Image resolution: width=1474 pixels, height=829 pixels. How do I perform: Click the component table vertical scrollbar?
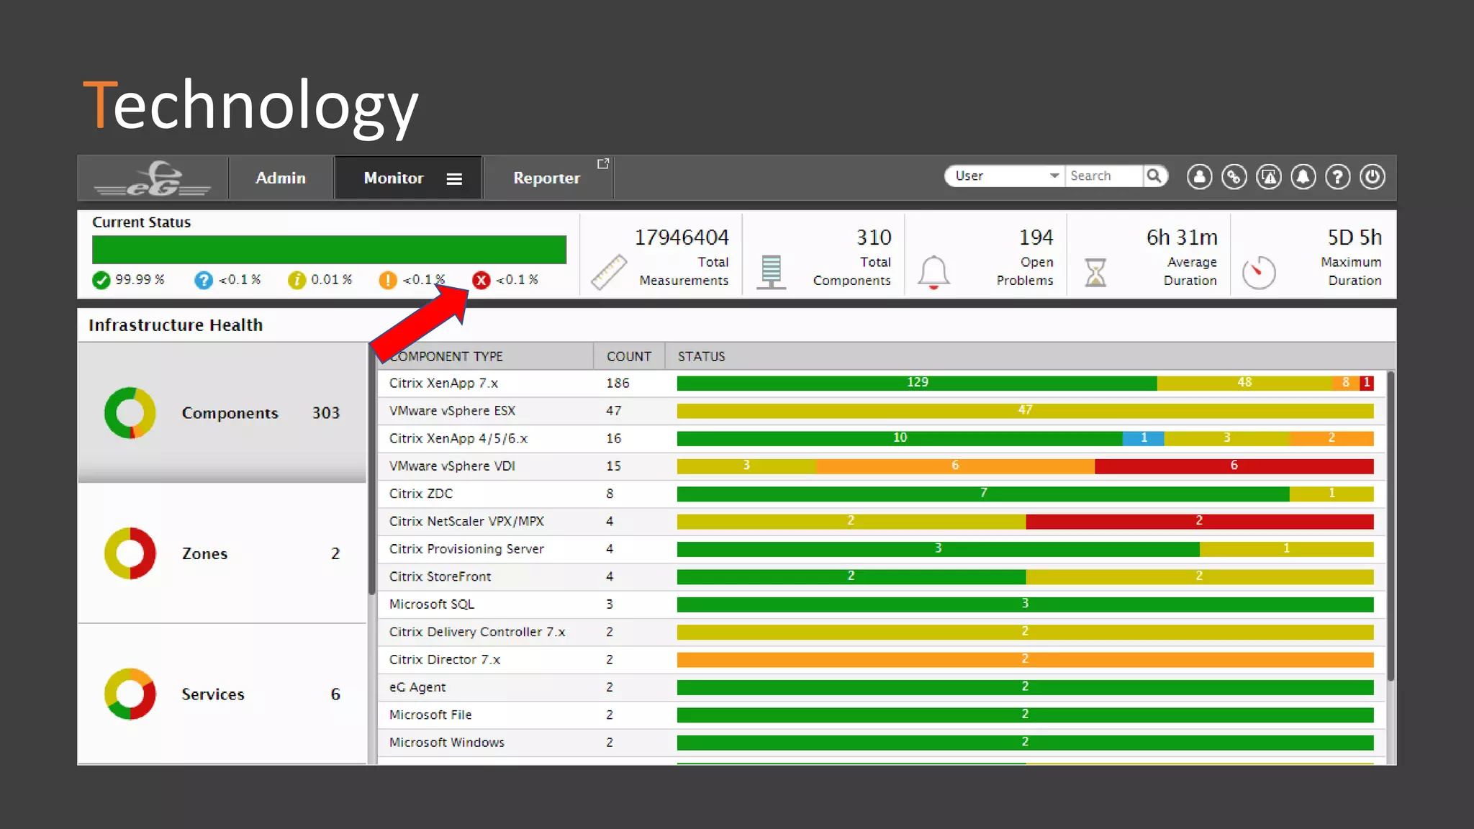pyautogui.click(x=1391, y=525)
